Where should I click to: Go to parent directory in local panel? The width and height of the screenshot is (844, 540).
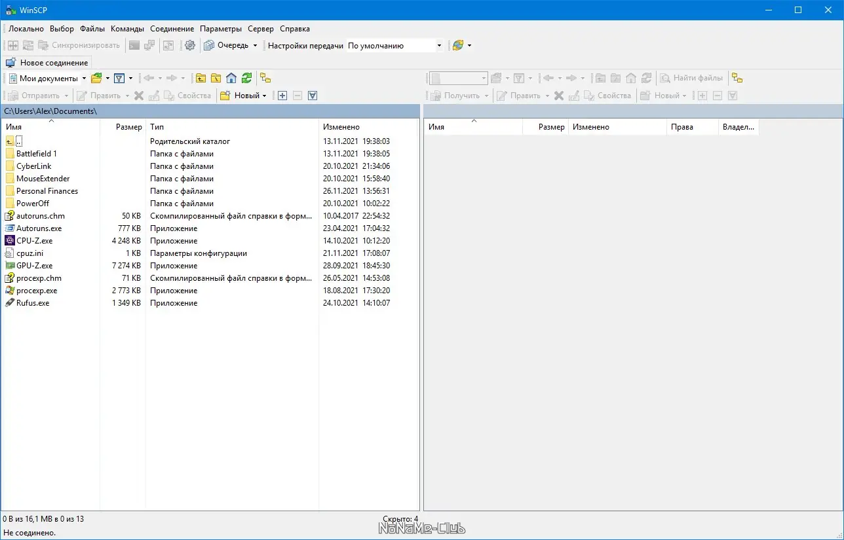click(201, 78)
